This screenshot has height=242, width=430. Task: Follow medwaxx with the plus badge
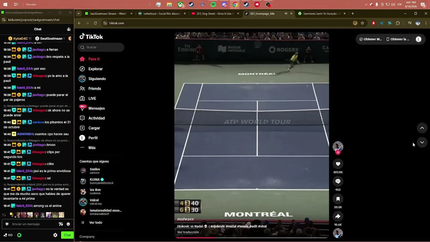[x=338, y=152]
